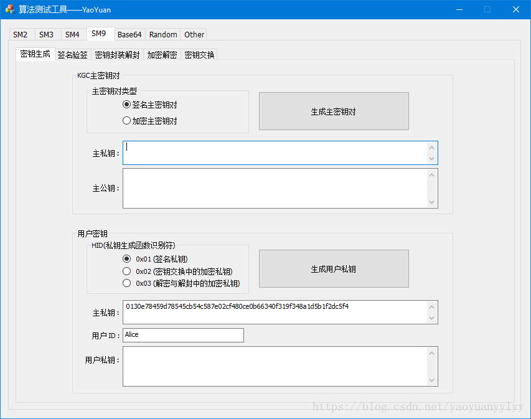Click scroll-down arrow of user 主私钥 field

(431, 318)
